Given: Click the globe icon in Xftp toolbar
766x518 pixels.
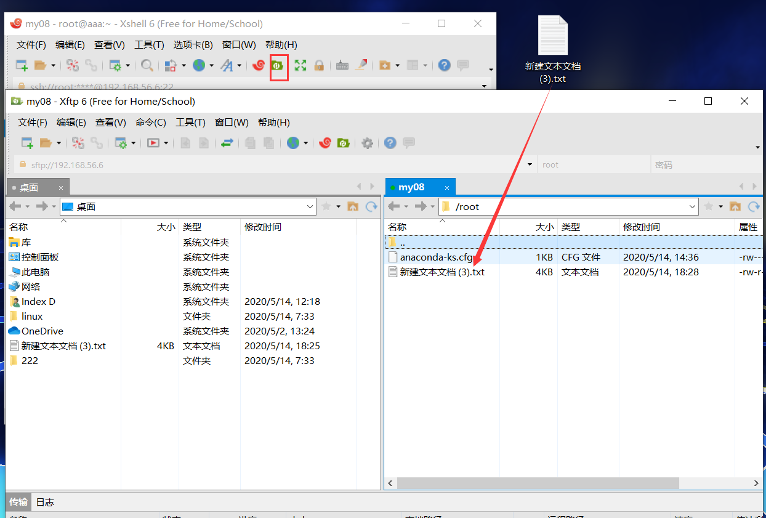Looking at the screenshot, I should point(293,143).
